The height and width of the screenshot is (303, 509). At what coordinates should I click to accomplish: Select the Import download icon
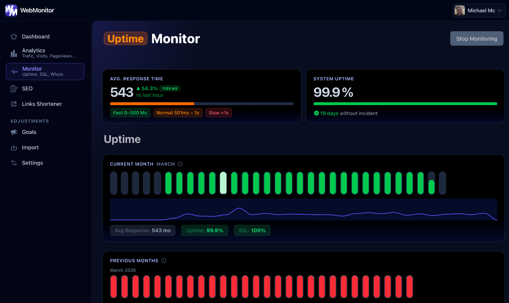[x=14, y=147]
